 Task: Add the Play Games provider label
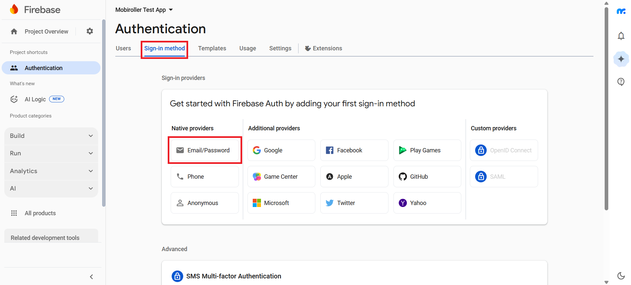pyautogui.click(x=425, y=150)
